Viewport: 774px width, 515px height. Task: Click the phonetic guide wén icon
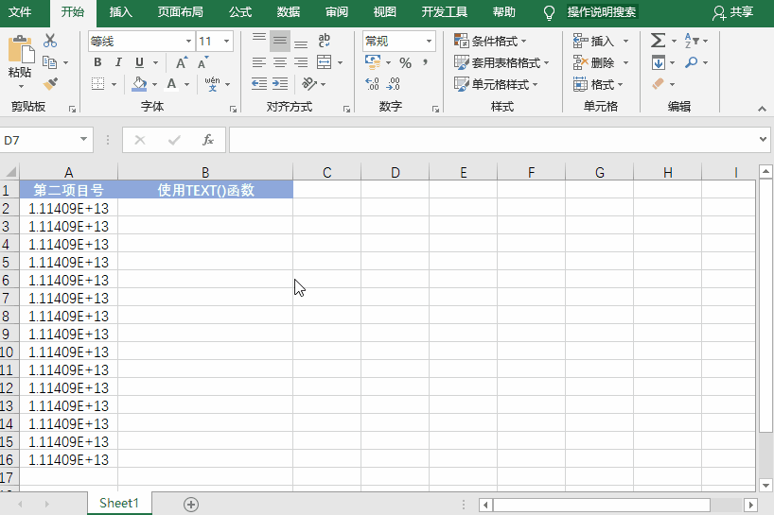pyautogui.click(x=212, y=84)
